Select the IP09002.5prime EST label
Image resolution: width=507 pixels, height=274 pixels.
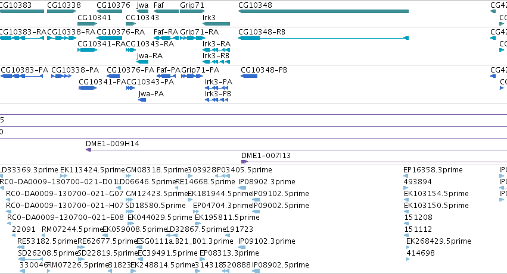281,206
